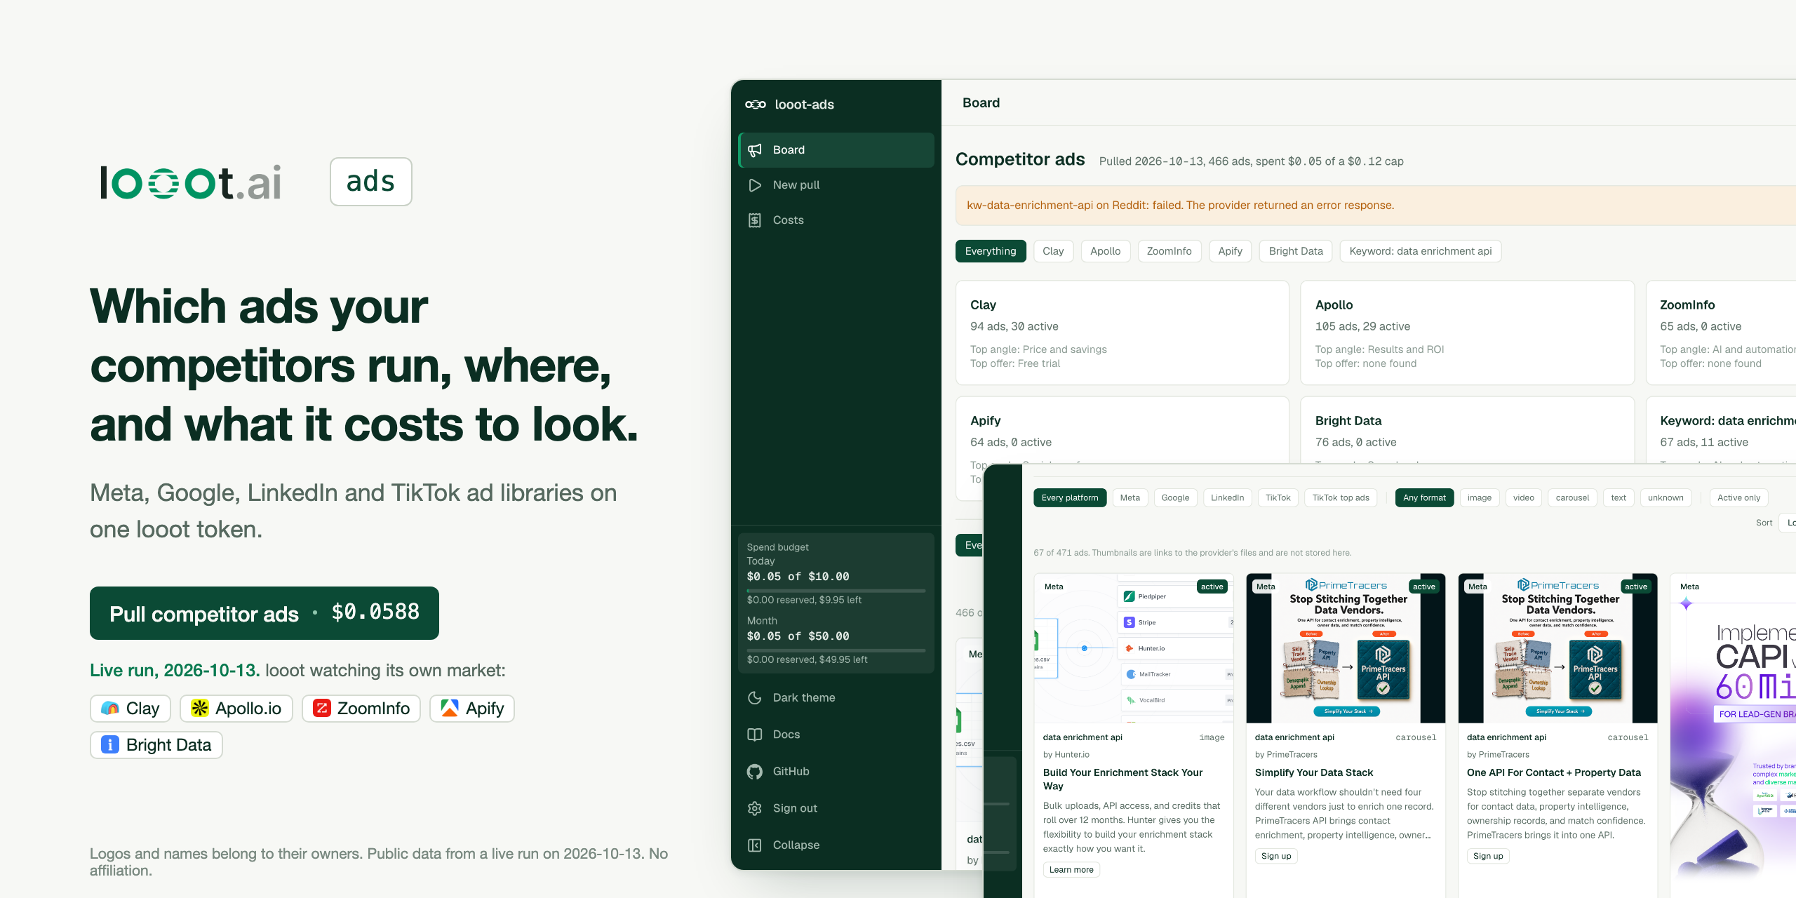
Task: Toggle the Active only filter
Action: click(x=1739, y=498)
